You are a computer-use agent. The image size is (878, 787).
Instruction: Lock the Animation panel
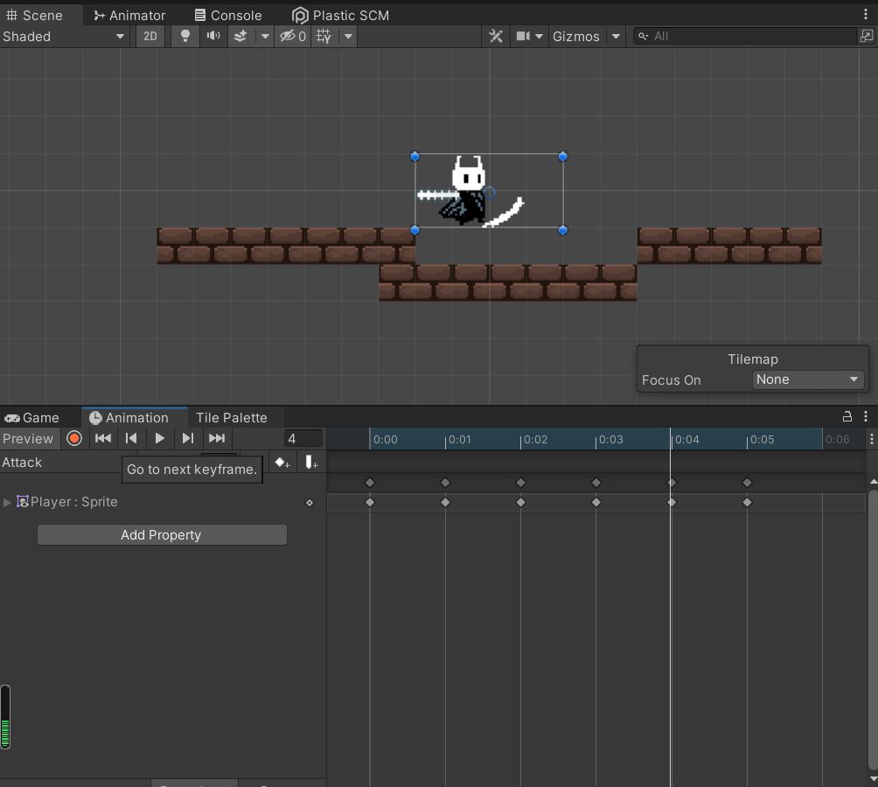847,416
